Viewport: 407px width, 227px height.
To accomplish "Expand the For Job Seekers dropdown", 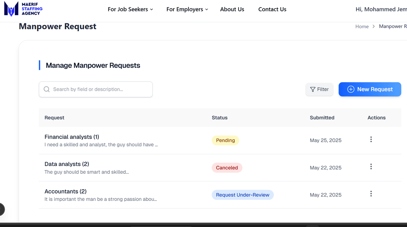I will (x=130, y=9).
